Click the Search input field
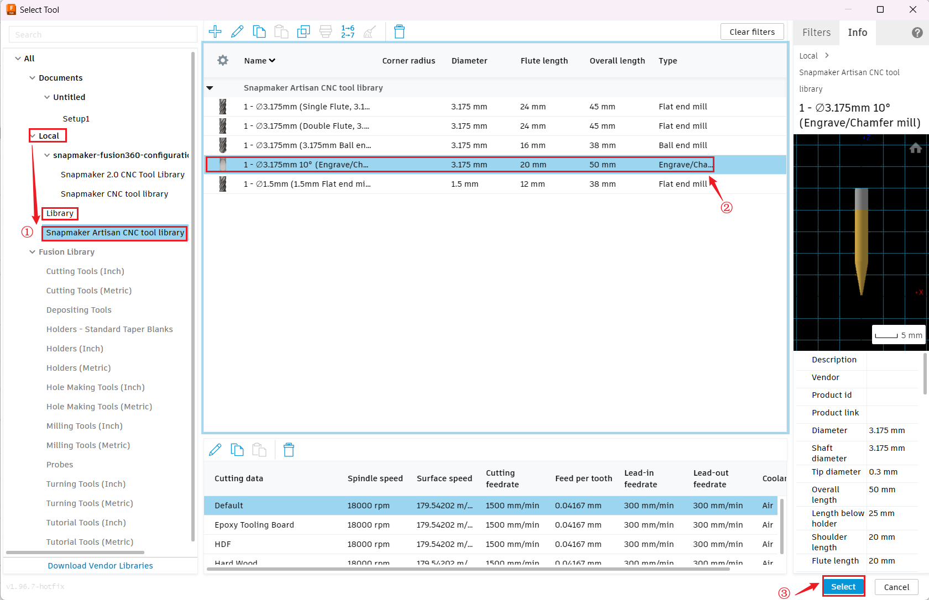929x600 pixels. 103,34
